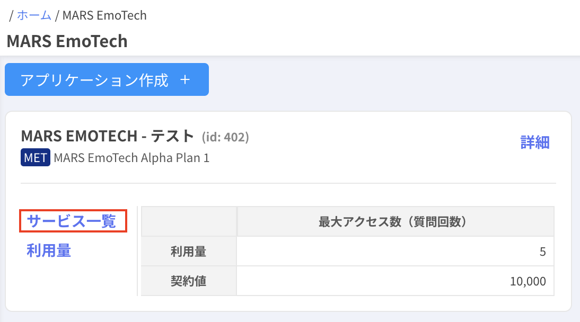Image resolution: width=580 pixels, height=322 pixels.
Task: Click MARS EmoTech in the breadcrumb trail
Action: [x=104, y=15]
